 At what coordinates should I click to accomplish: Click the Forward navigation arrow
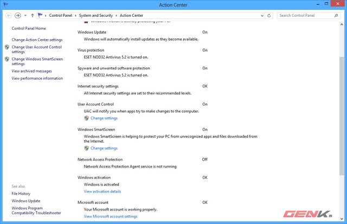tap(18, 16)
